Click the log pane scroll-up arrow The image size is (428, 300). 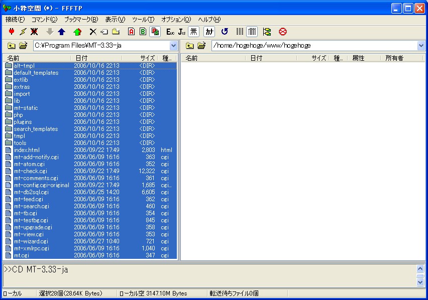pyautogui.click(x=420, y=269)
